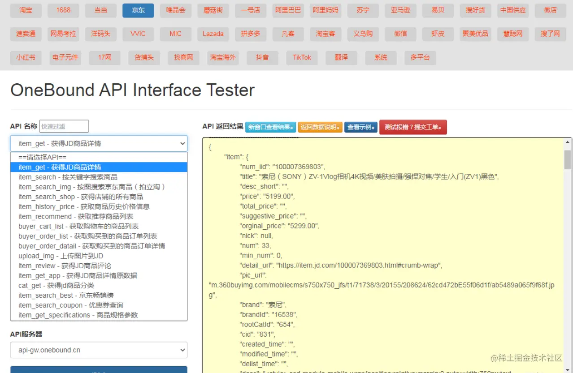Choose item_review 获得JD商品评论 option
The width and height of the screenshot is (573, 373).
coord(99,266)
